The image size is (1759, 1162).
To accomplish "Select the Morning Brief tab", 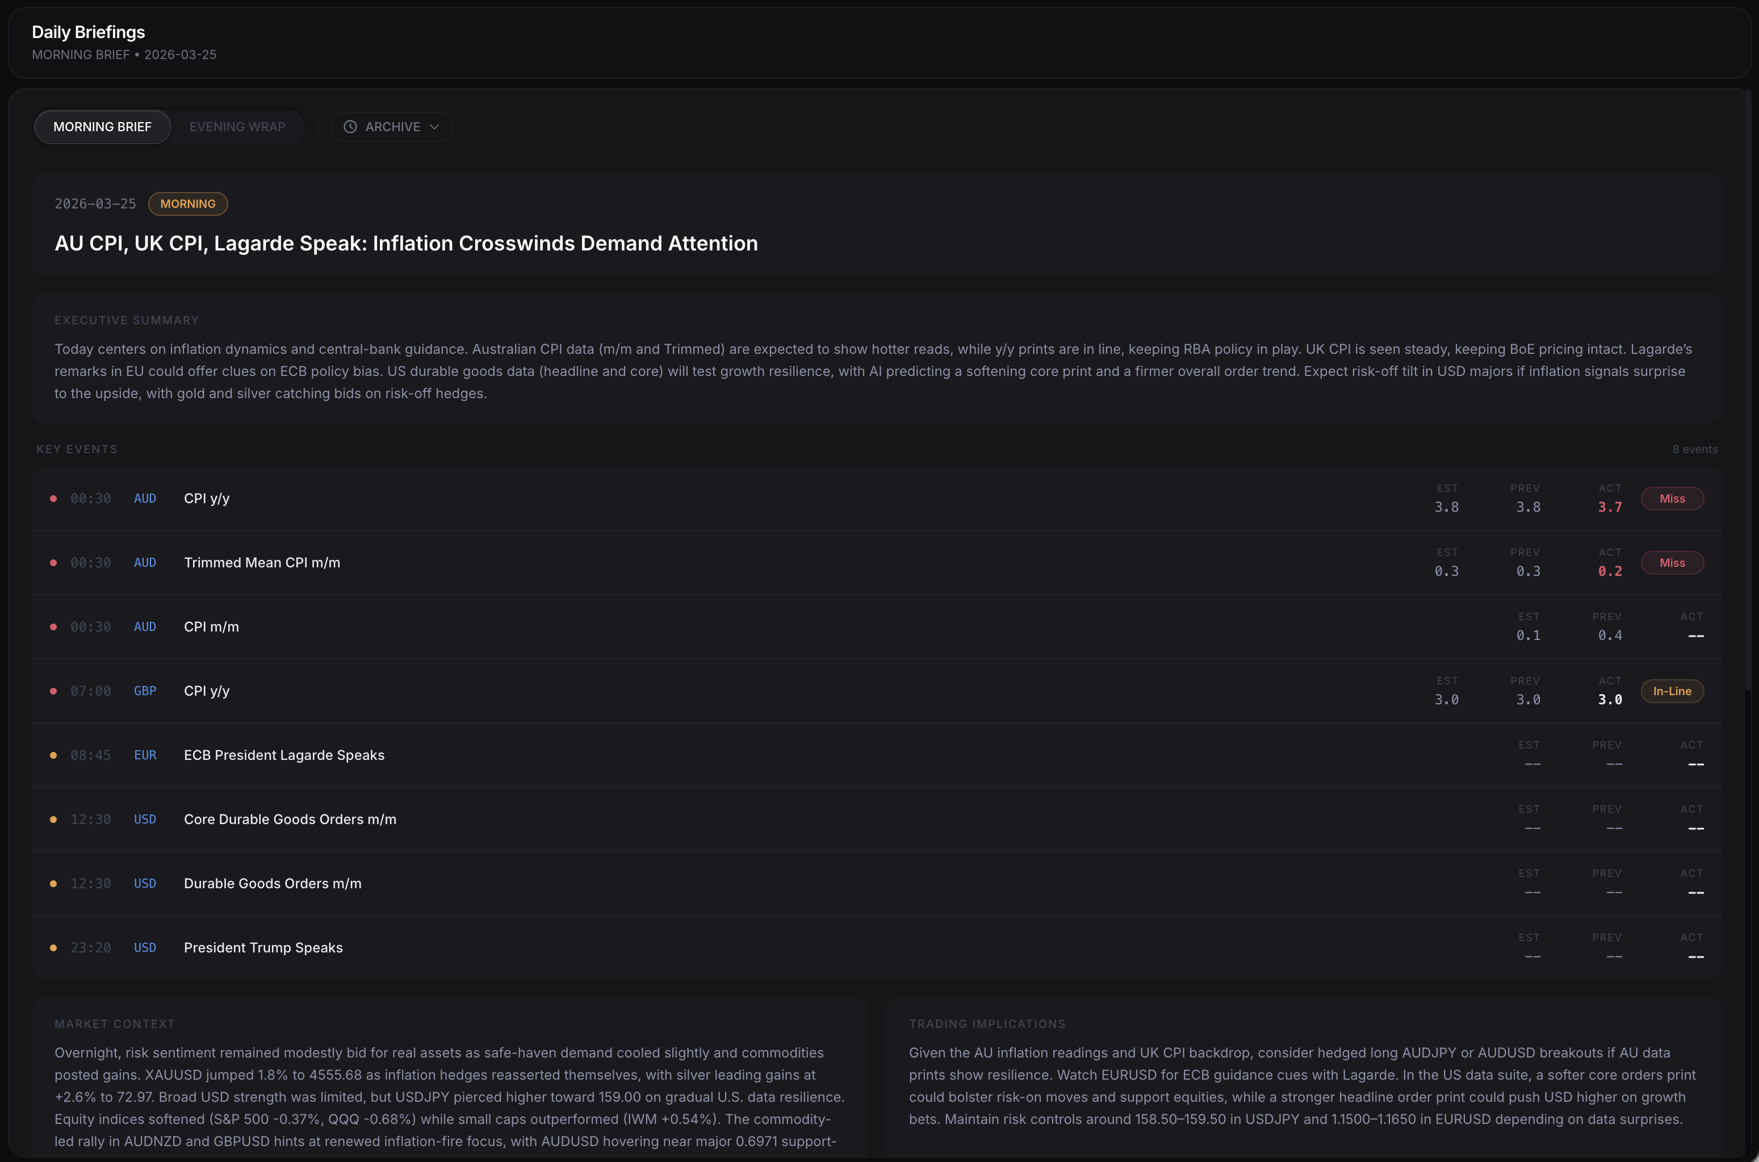I will pyautogui.click(x=102, y=127).
